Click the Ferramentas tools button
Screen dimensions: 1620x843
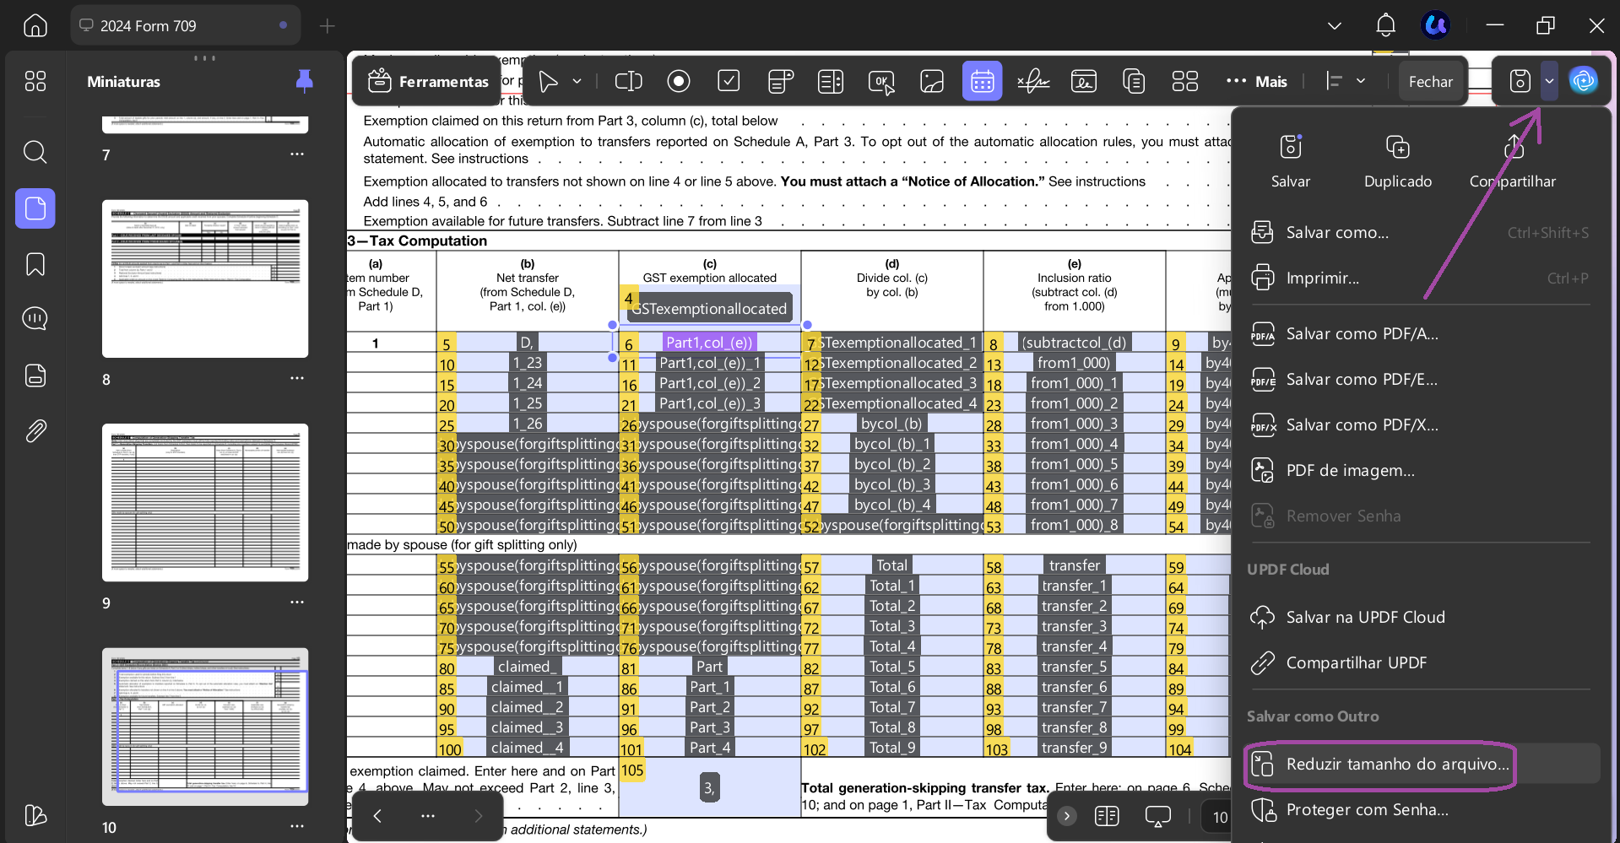pos(428,81)
